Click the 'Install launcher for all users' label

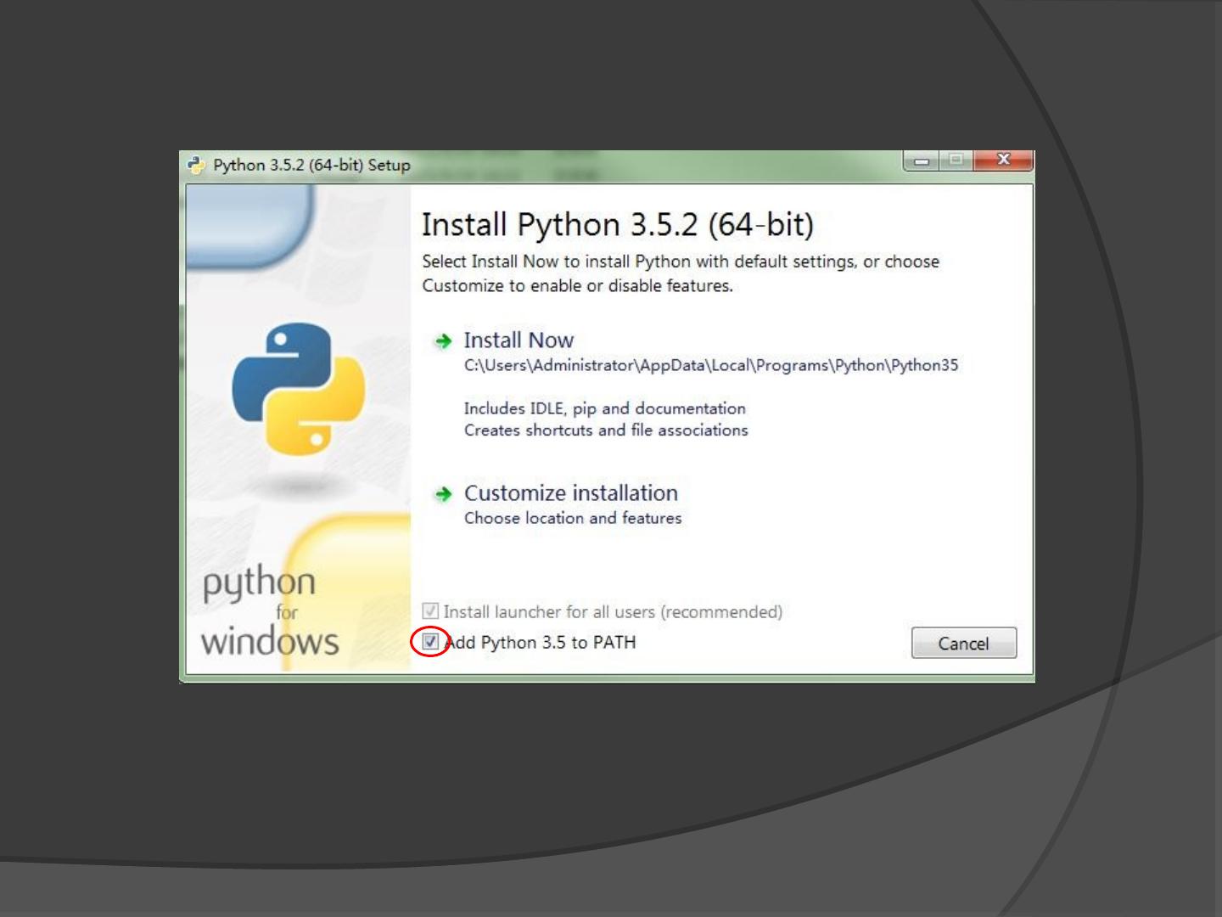coord(612,612)
